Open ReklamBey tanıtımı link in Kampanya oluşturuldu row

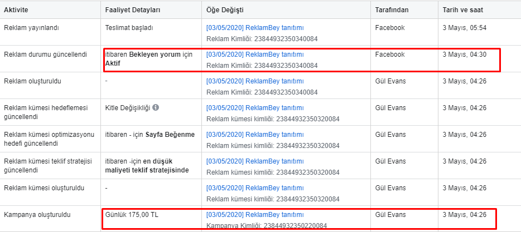255,215
